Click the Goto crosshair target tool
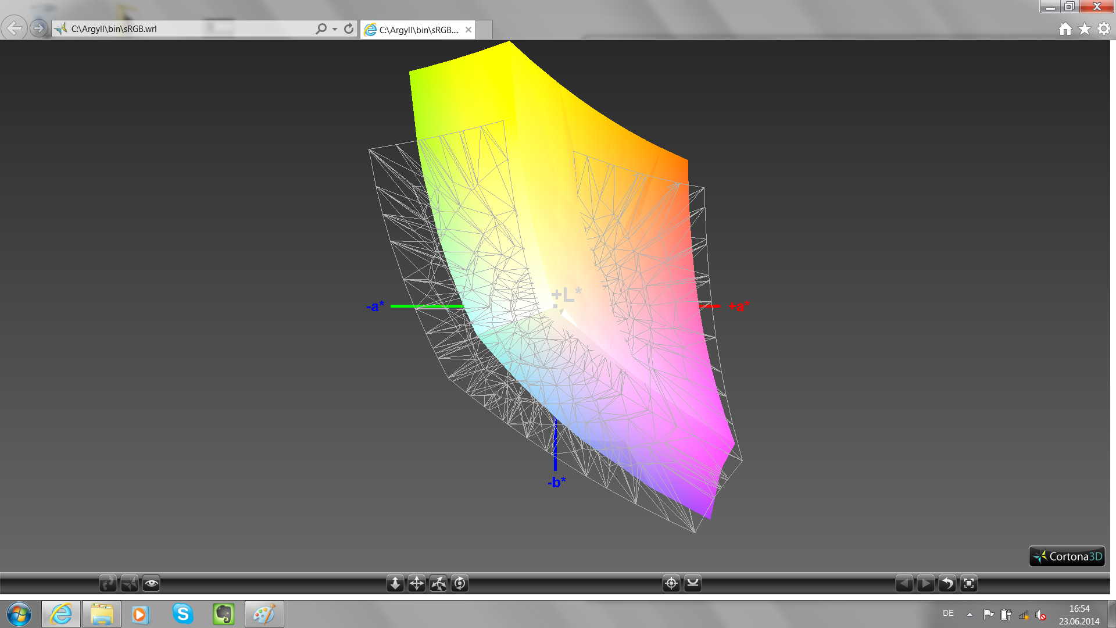 coord(671,583)
